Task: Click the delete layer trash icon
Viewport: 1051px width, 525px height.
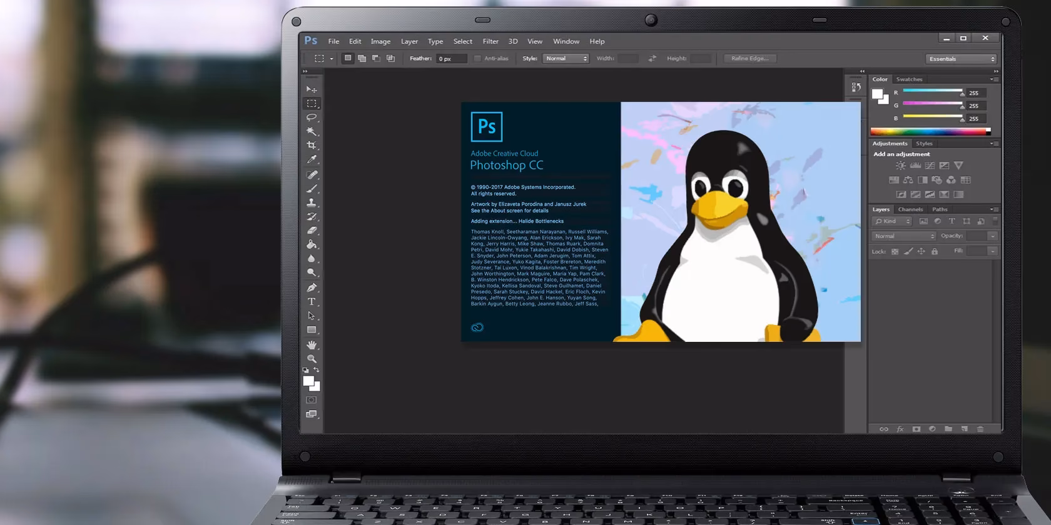Action: coord(980,429)
